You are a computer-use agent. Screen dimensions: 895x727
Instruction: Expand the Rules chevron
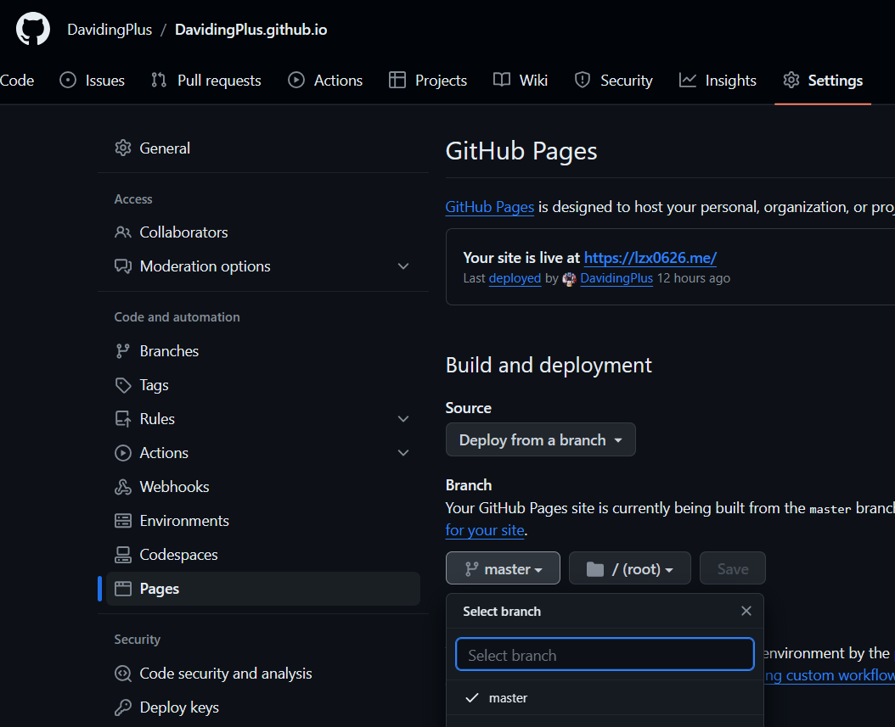403,419
